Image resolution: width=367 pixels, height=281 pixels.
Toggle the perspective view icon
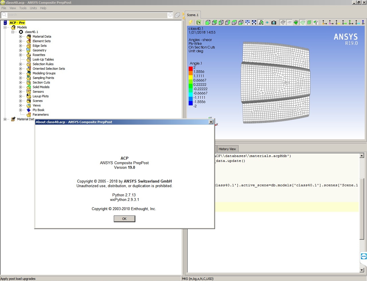click(261, 22)
